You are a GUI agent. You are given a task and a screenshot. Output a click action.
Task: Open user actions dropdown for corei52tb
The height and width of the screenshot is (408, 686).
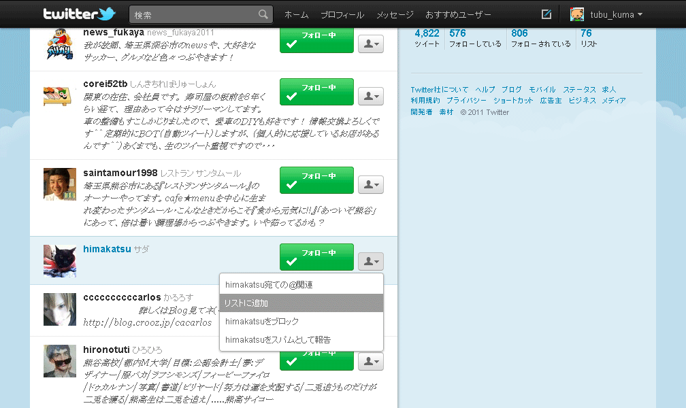click(x=371, y=96)
